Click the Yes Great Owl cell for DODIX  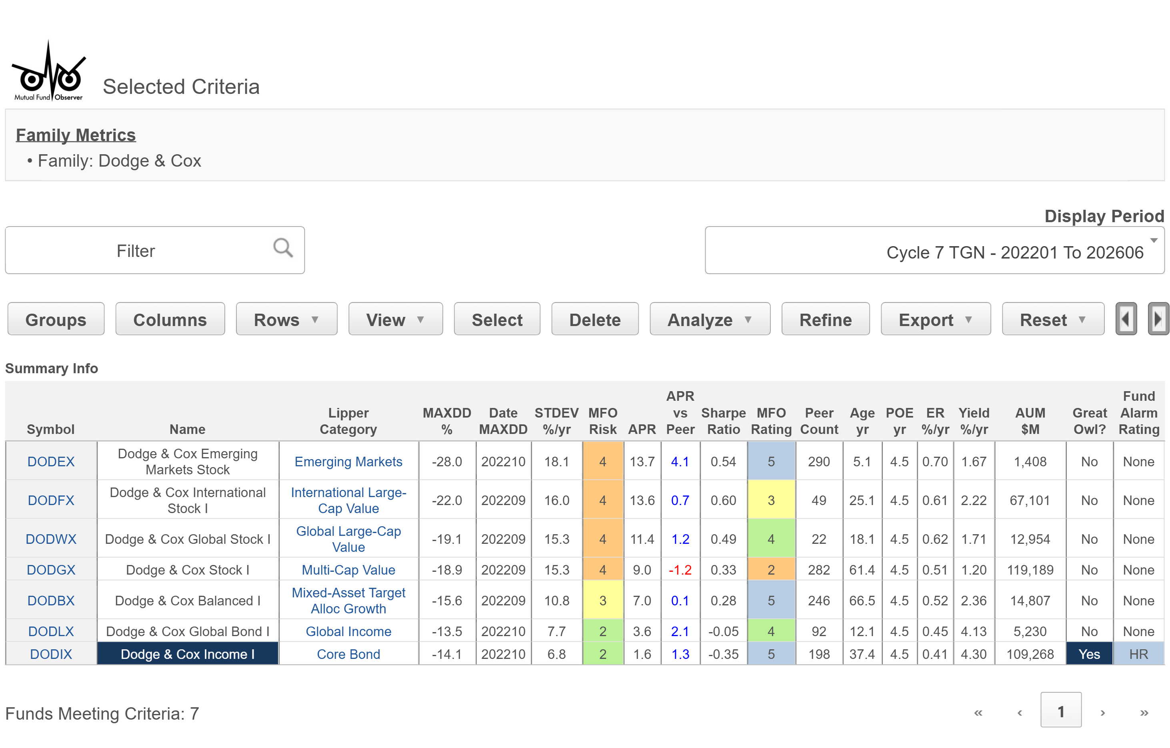tap(1089, 654)
